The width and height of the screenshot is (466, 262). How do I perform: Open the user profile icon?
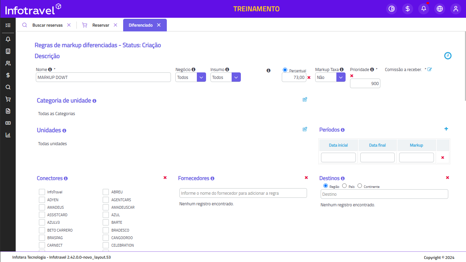[456, 9]
